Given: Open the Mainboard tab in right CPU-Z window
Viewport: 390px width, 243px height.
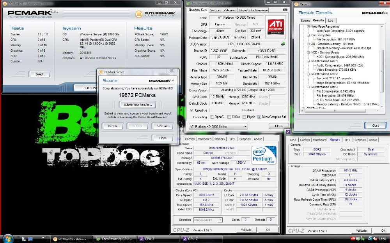Looking at the screenshot, I should [x=319, y=140].
